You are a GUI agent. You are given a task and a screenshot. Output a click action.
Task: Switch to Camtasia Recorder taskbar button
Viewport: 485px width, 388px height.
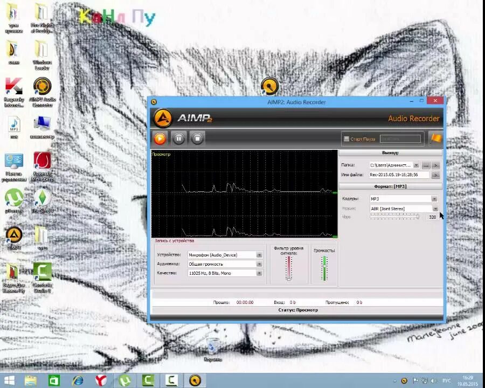[x=171, y=380]
